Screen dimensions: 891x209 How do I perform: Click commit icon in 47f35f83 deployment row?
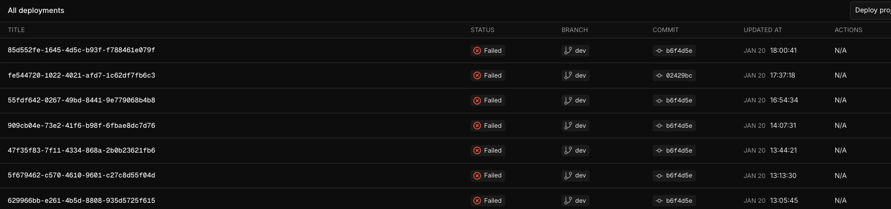click(659, 151)
